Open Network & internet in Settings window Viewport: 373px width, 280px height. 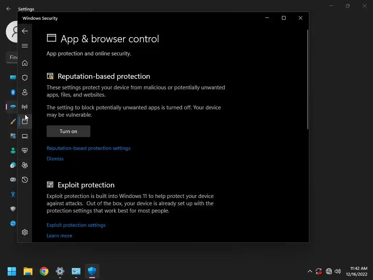13,107
